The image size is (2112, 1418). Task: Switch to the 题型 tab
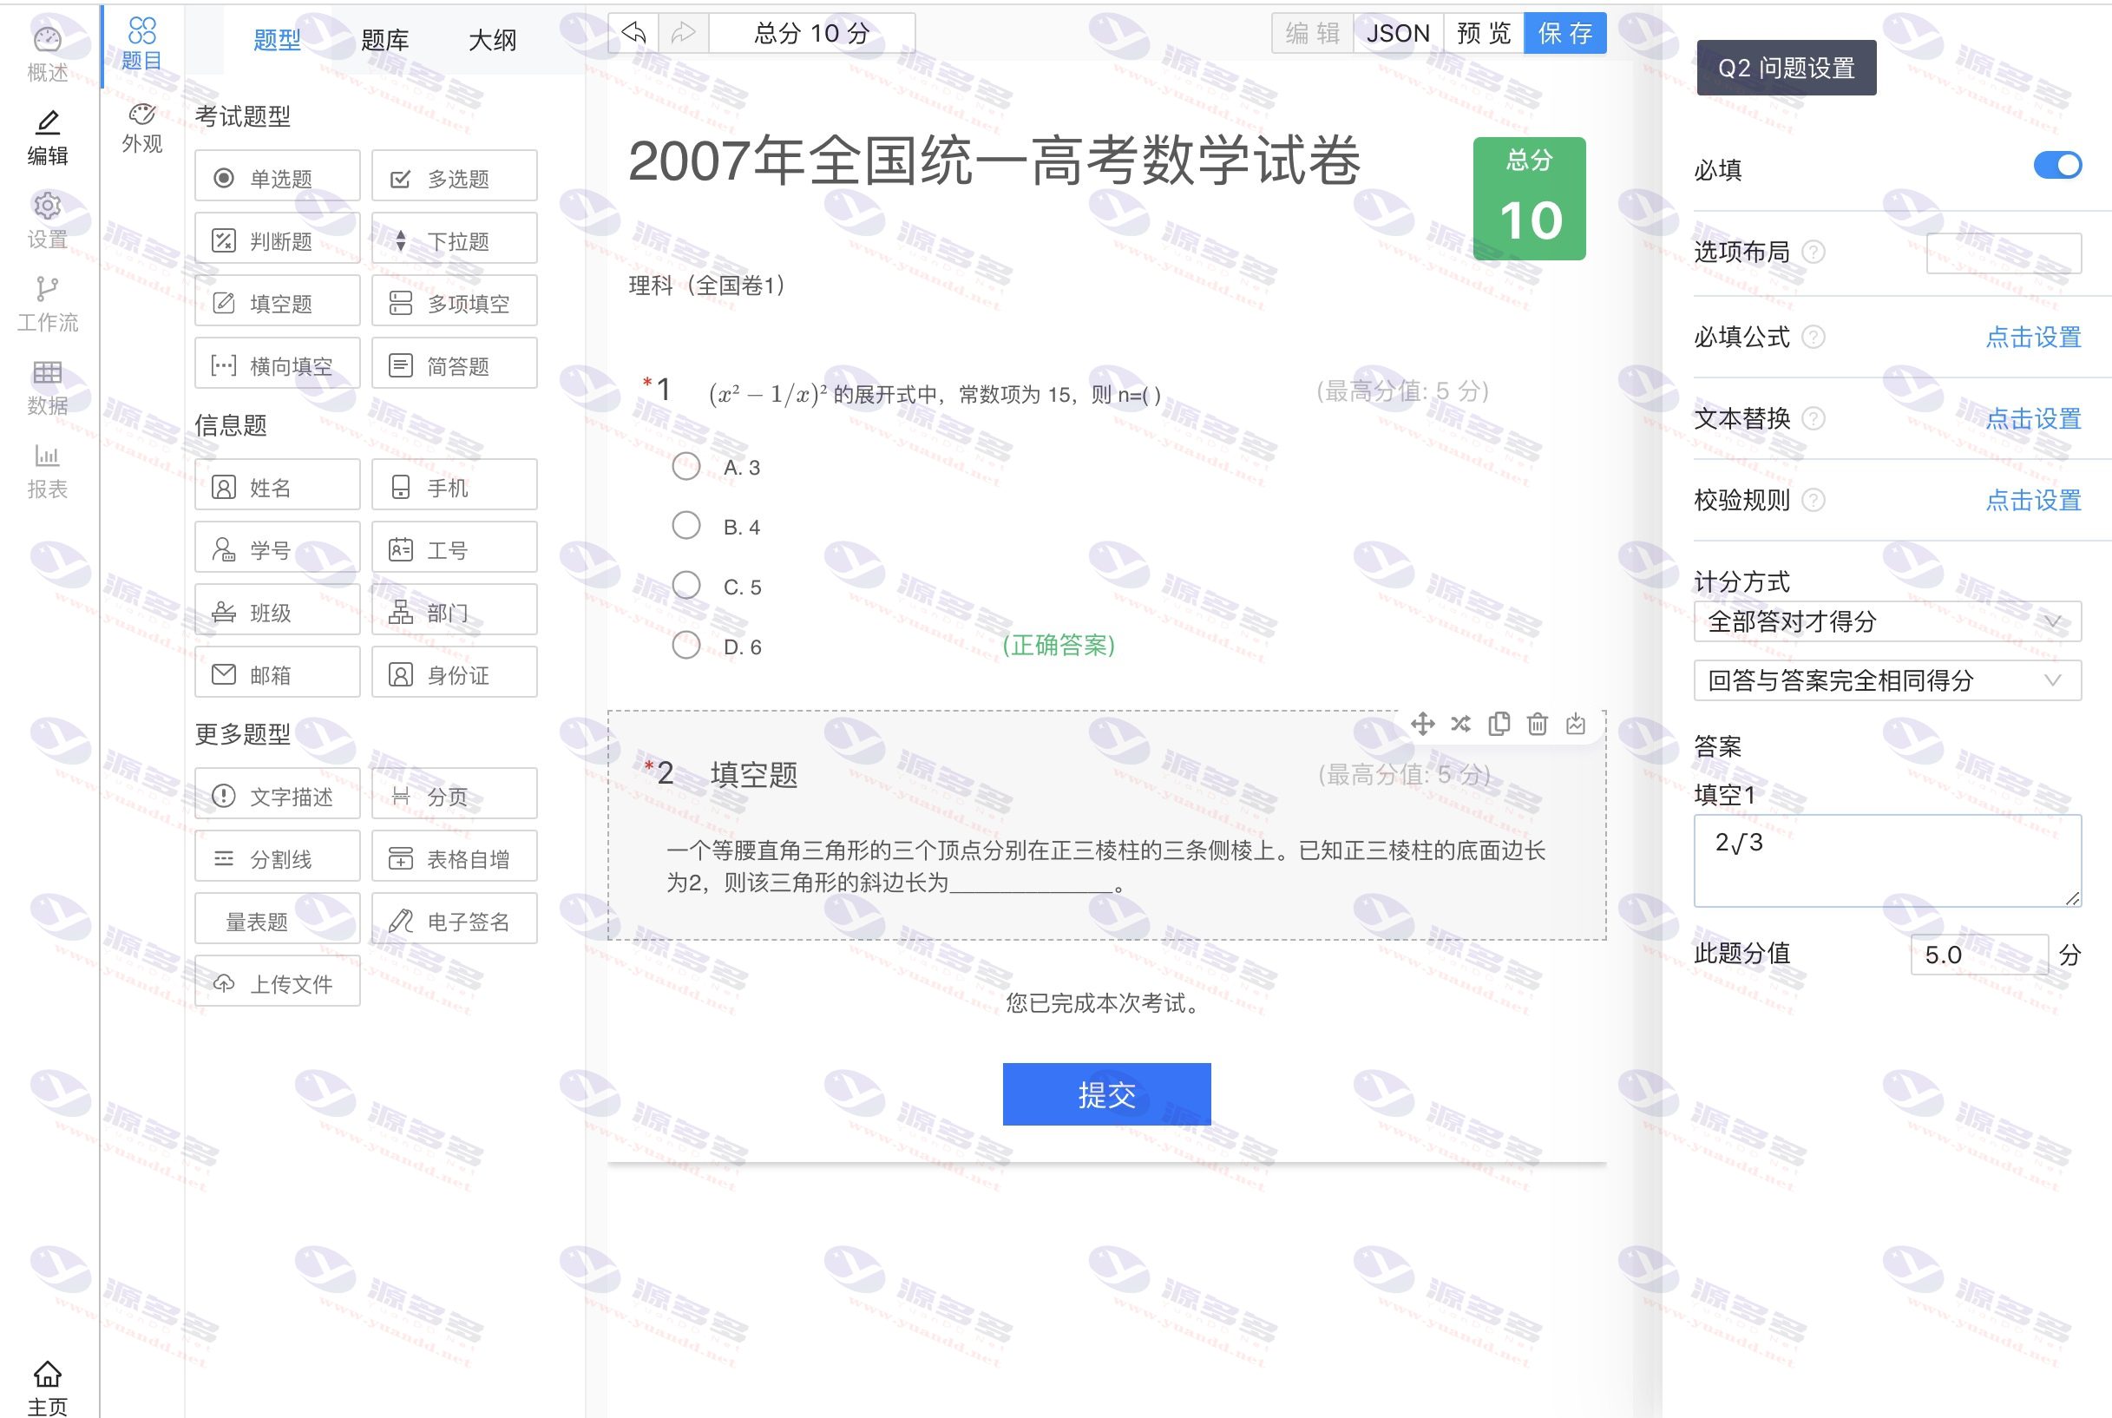point(277,40)
